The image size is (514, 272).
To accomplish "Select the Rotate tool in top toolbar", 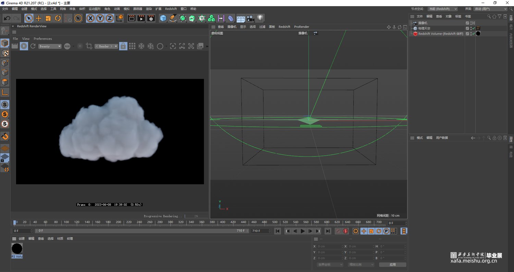I will pos(58,18).
